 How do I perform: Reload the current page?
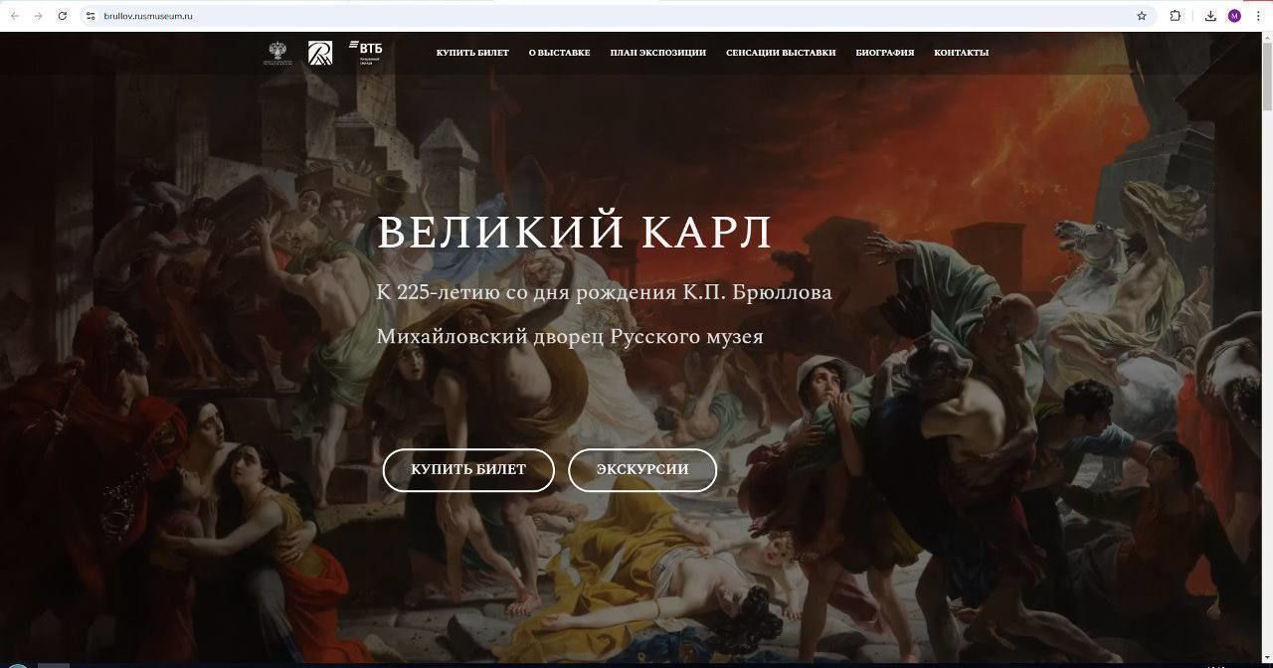pyautogui.click(x=63, y=16)
